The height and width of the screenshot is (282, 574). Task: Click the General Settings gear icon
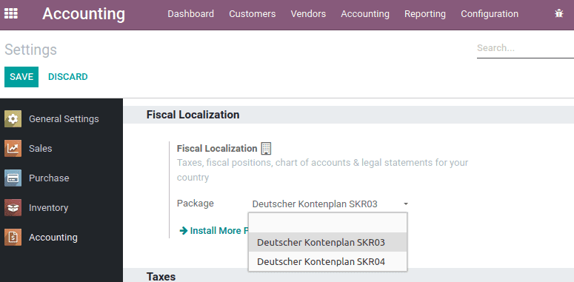[x=13, y=119]
